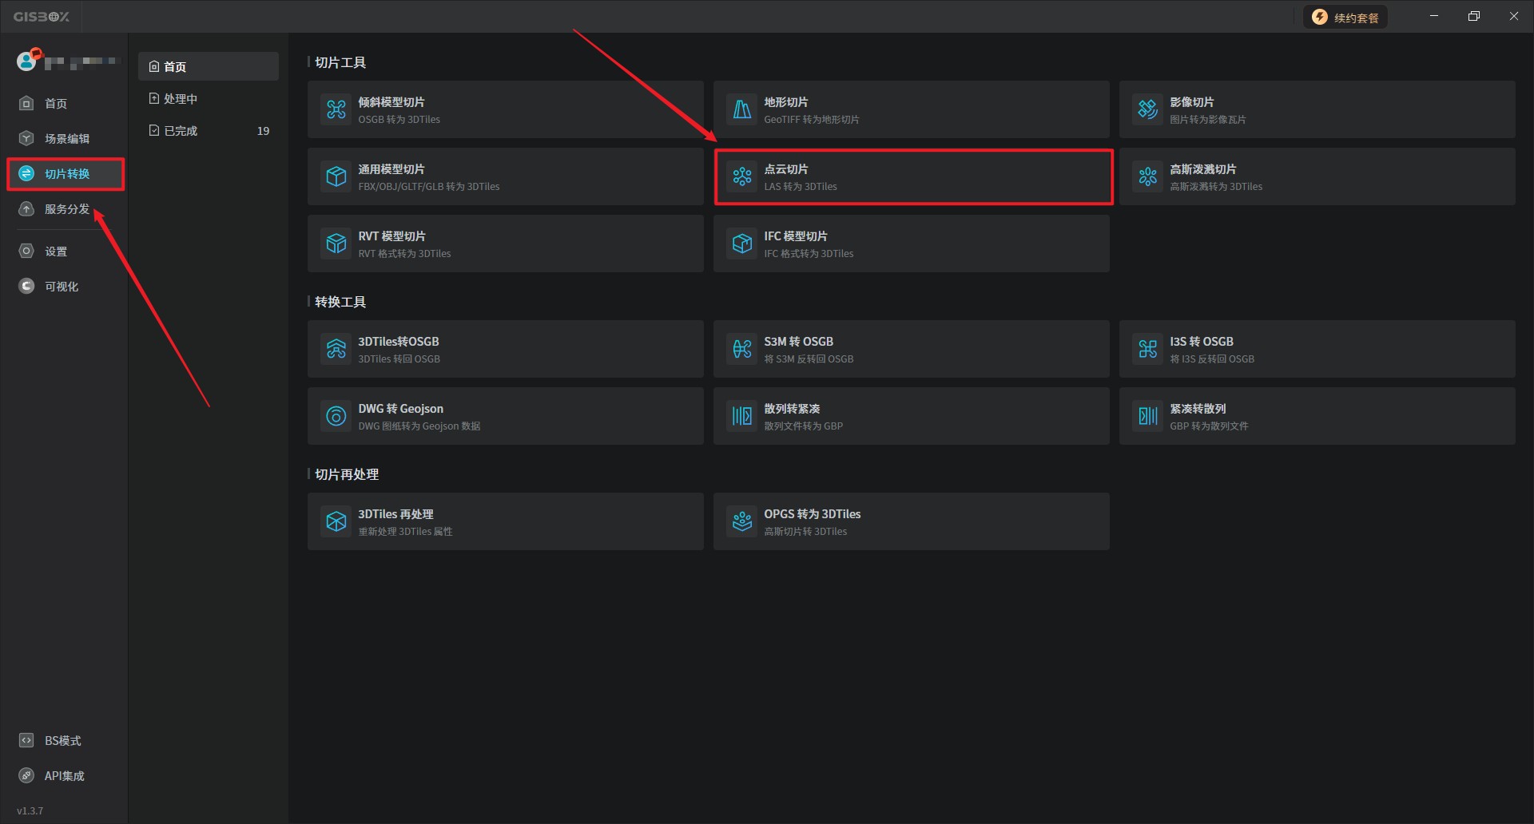Switch to 服务分发 in the sidebar

pos(66,209)
